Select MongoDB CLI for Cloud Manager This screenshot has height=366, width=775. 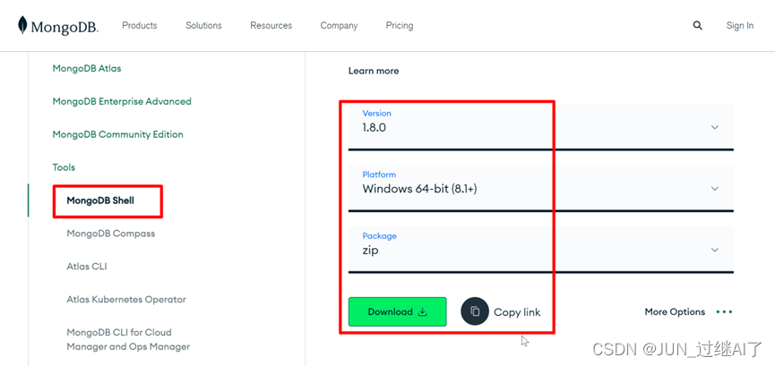pyautogui.click(x=128, y=339)
